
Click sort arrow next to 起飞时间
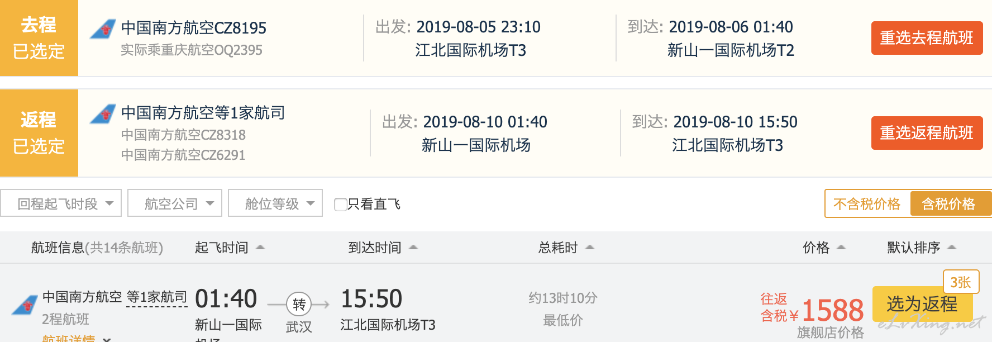click(x=260, y=247)
